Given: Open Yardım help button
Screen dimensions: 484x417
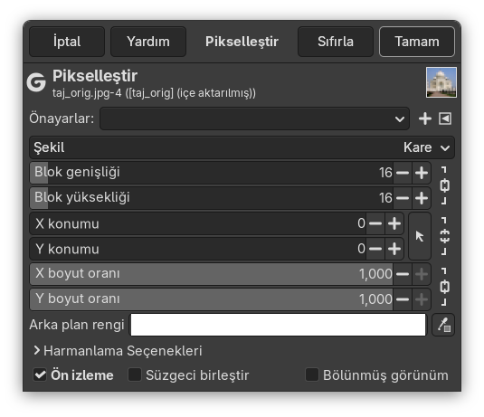Looking at the screenshot, I should 148,42.
